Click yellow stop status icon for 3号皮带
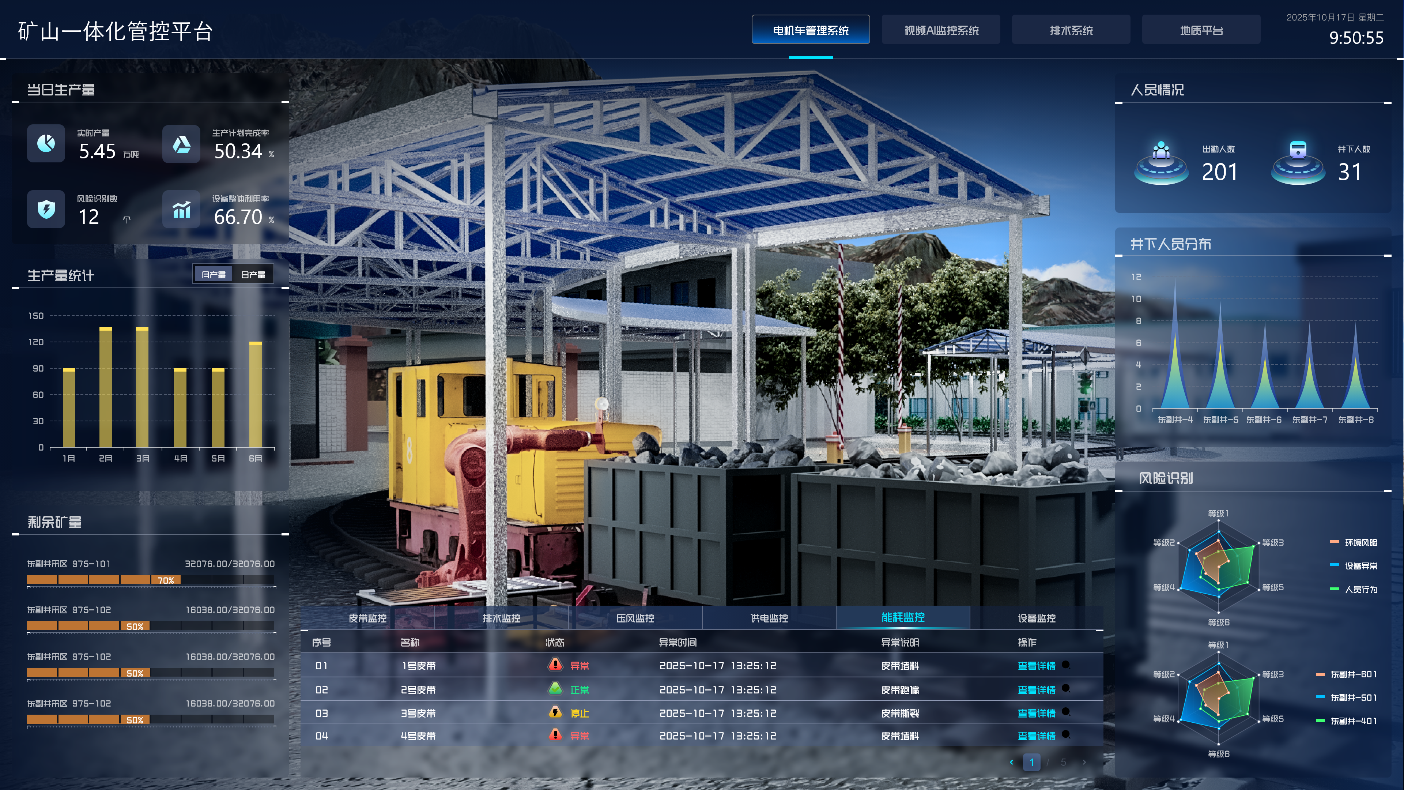The width and height of the screenshot is (1404, 790). [x=555, y=712]
